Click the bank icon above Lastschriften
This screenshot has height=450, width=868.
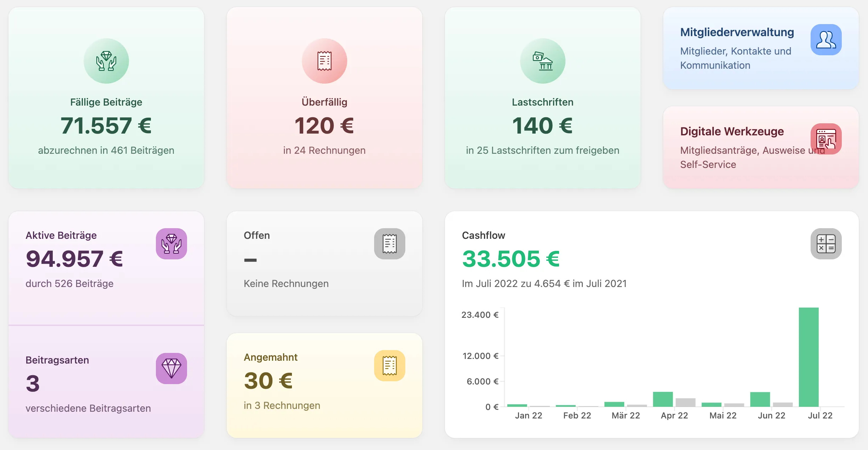[543, 61]
